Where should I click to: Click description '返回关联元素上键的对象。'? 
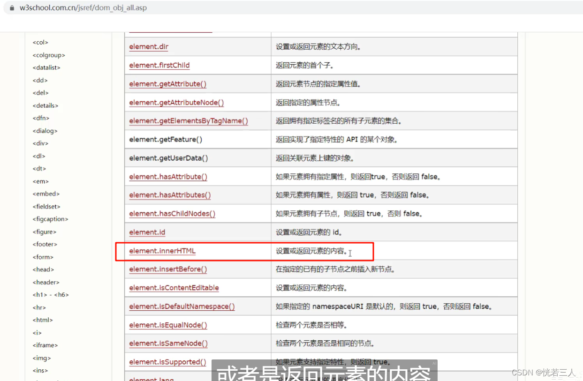pyautogui.click(x=315, y=158)
